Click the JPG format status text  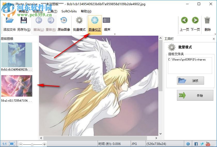[x=134, y=144]
